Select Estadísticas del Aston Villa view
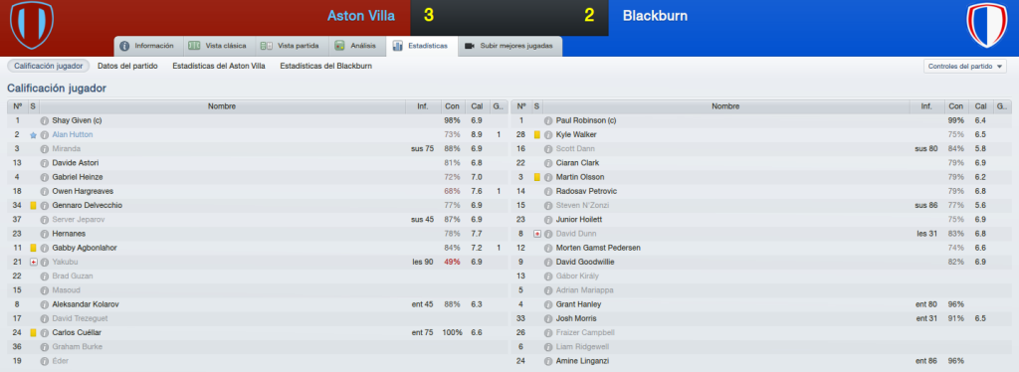 (x=219, y=67)
